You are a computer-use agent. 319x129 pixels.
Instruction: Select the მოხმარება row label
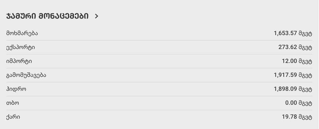coord(22,33)
